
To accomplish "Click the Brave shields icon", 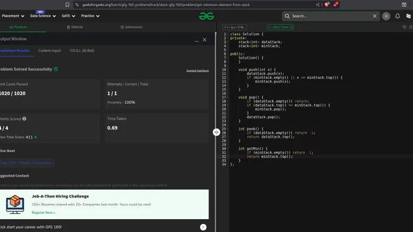I will pos(327,4).
